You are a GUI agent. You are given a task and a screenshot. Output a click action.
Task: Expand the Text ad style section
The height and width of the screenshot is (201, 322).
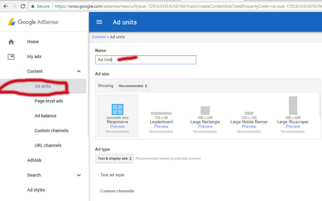[x=112, y=175]
